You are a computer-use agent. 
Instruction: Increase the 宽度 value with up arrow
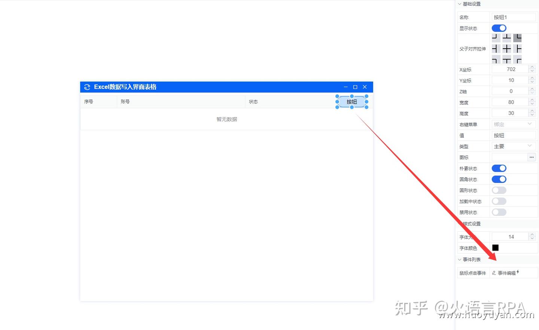click(x=532, y=100)
